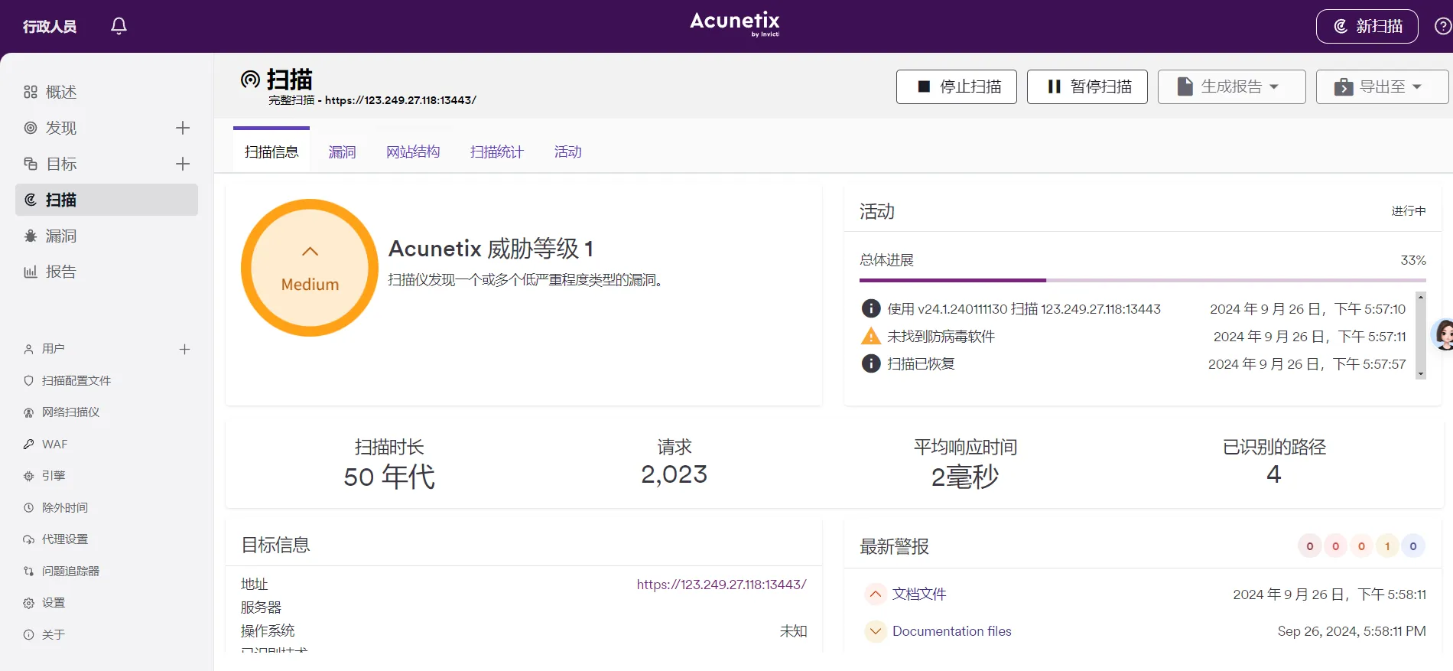This screenshot has width=1453, height=671.
Task: Click the assistant avatar at right edge
Action: (1442, 335)
